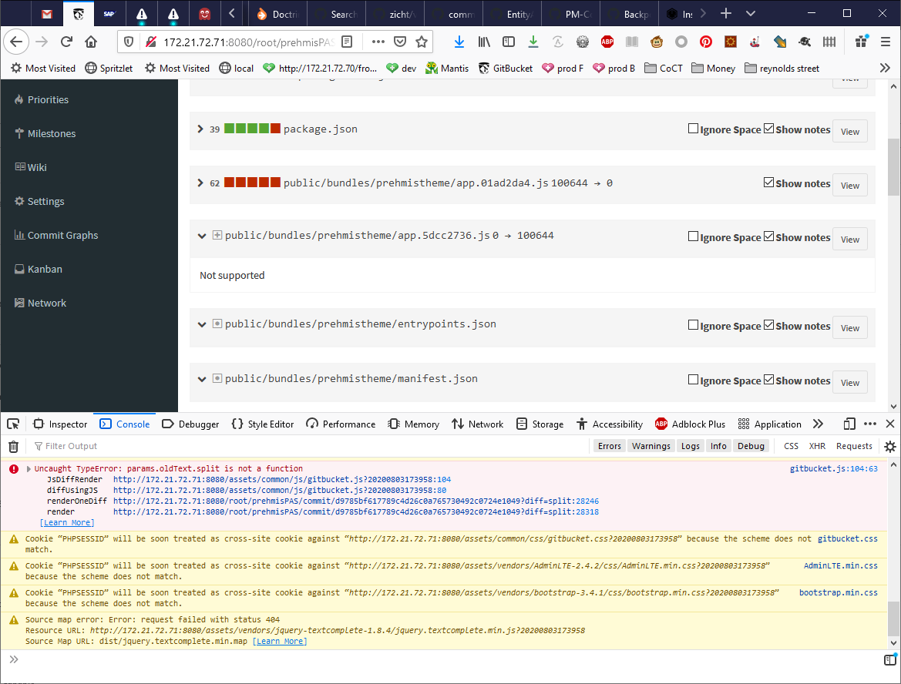Screen dimensions: 901x684
Task: Toggle the Warnings console filter
Action: click(651, 446)
